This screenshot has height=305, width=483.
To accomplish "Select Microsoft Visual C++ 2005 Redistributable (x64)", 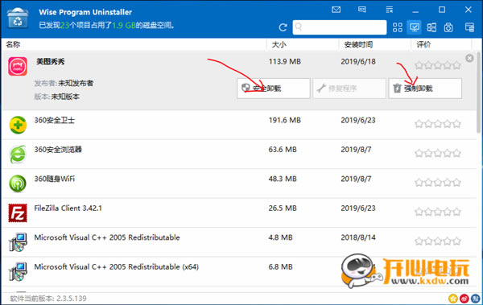I will click(x=239, y=271).
